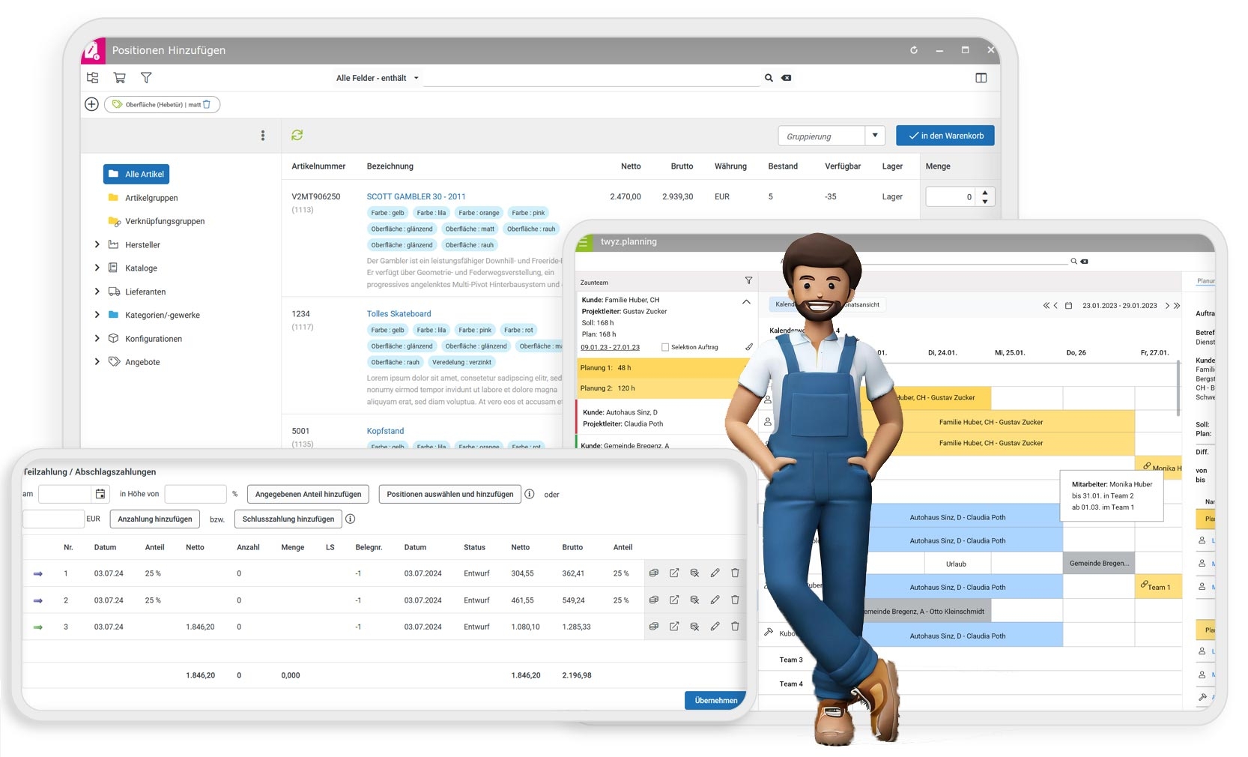Click the edit pencil for payment row 2
The height and width of the screenshot is (757, 1248).
coord(715,600)
